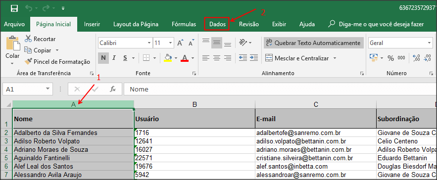The width and height of the screenshot is (437, 180).
Task: Open Fonte group dialog launcher
Action: (x=194, y=74)
